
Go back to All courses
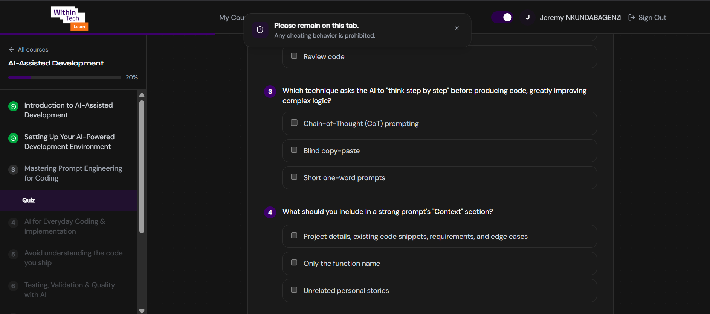click(29, 50)
